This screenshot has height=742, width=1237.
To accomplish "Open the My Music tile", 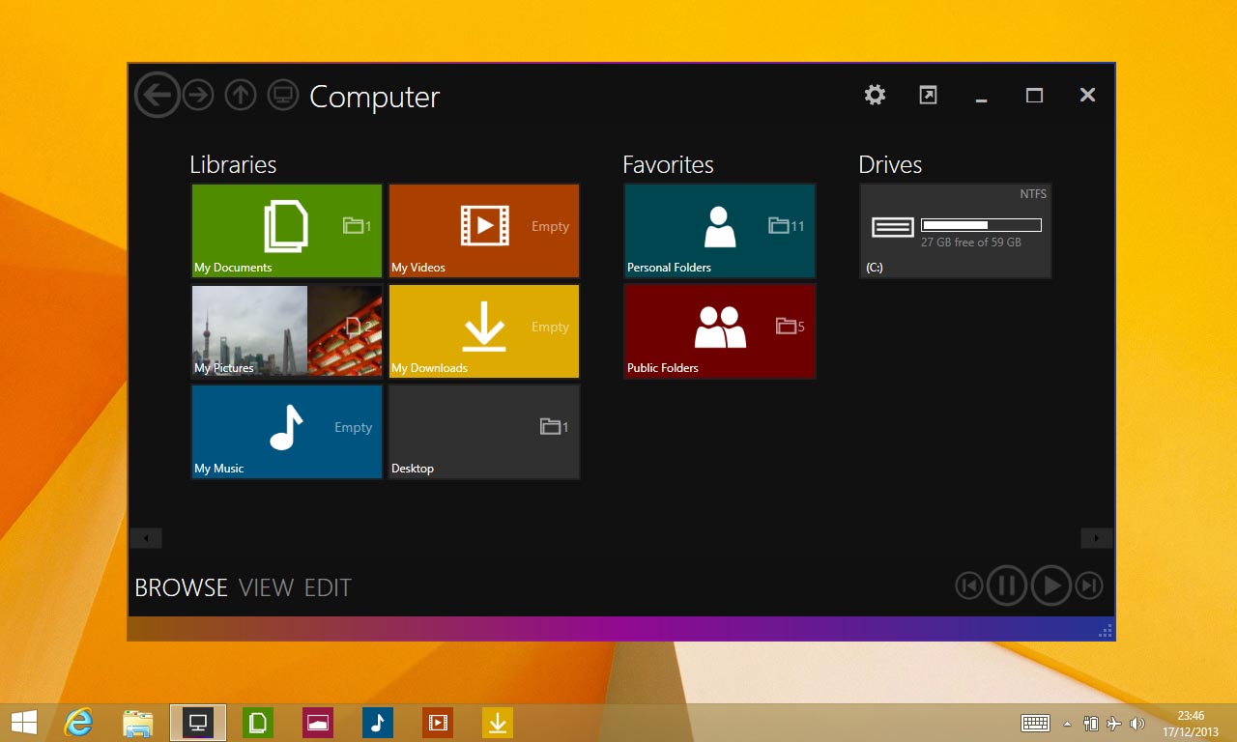I will coord(287,431).
